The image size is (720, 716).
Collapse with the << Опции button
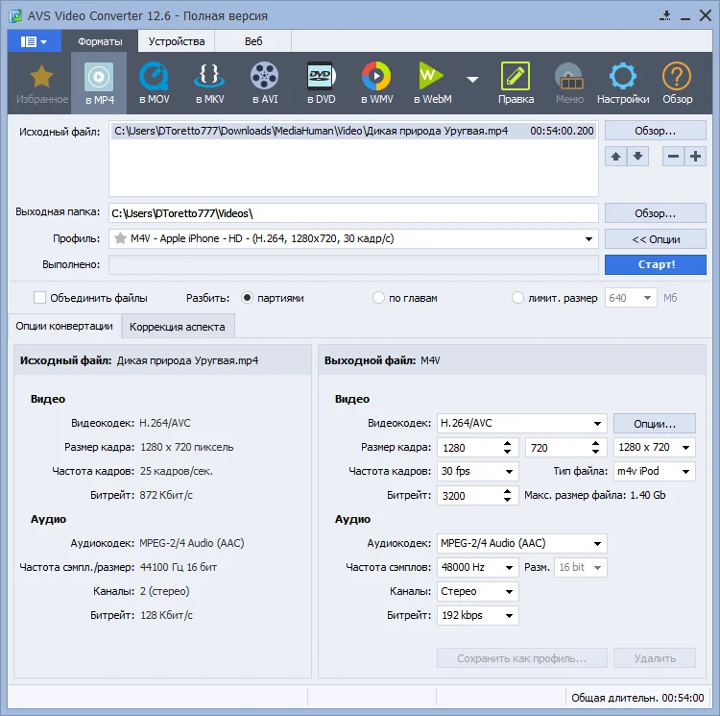(656, 239)
